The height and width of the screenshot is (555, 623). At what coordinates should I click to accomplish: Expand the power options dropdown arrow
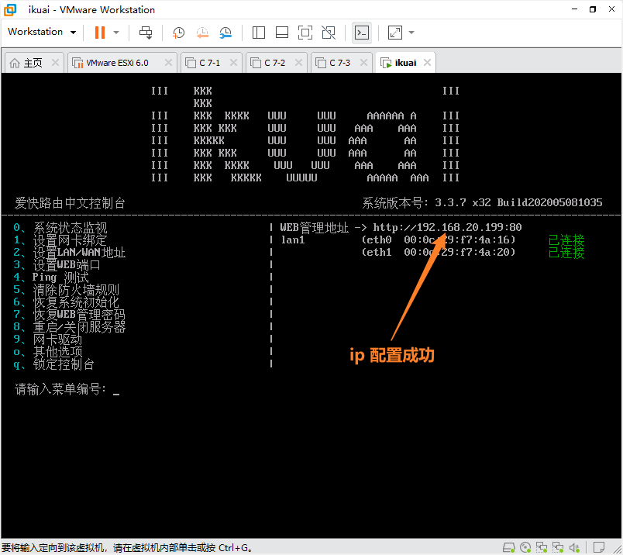(x=116, y=33)
